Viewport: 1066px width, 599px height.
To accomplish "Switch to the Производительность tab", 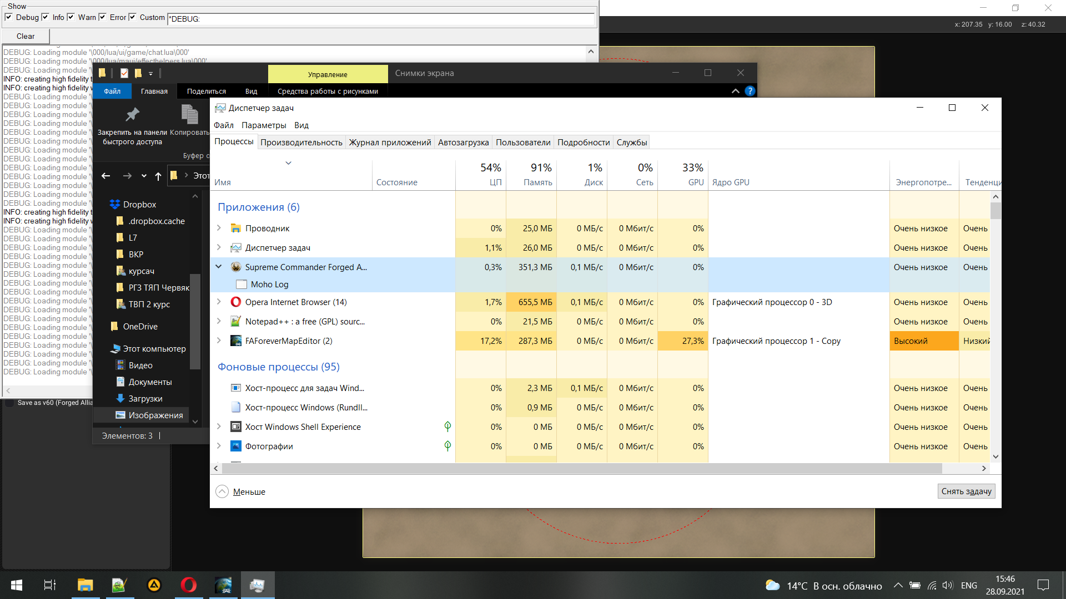I will (x=301, y=142).
